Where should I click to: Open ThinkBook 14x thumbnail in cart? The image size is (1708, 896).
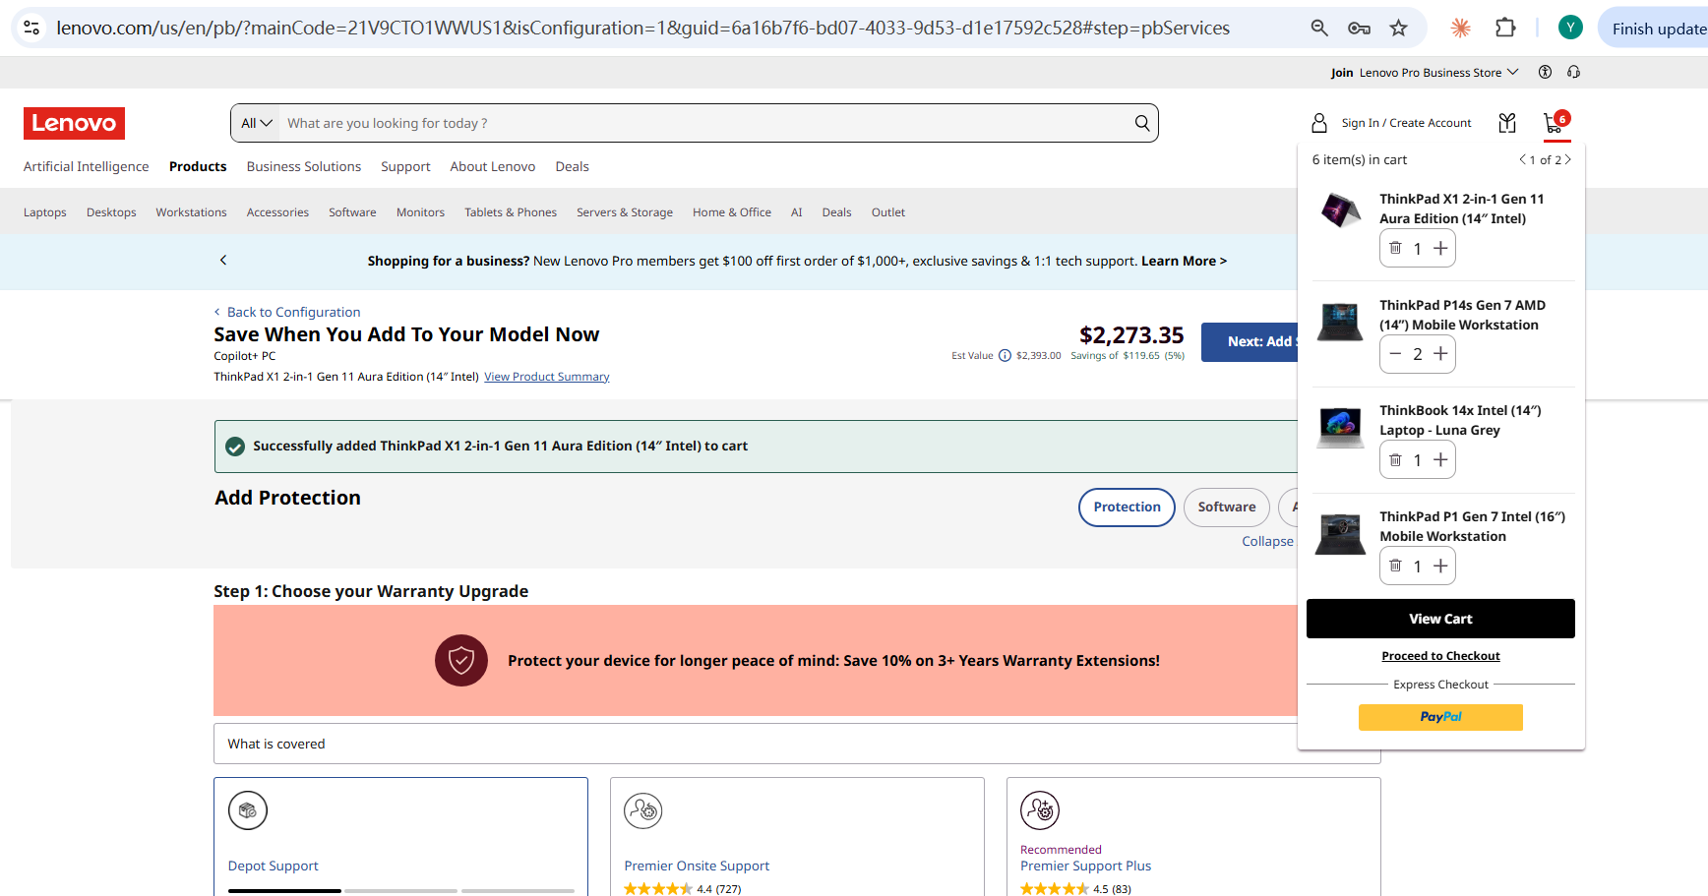(1340, 428)
